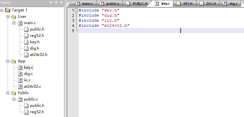Click the User folder icon
244x117 pixels.
pyautogui.click(x=14, y=17)
